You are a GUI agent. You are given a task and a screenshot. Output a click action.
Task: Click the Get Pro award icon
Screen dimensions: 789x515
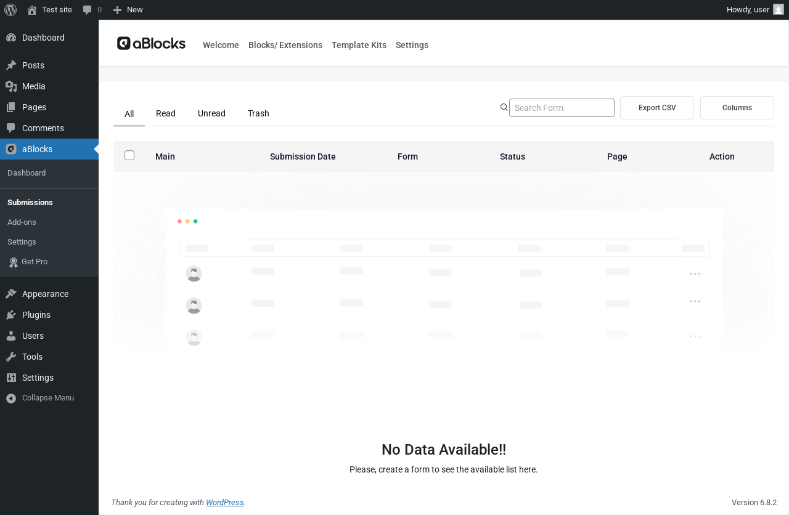pos(14,262)
